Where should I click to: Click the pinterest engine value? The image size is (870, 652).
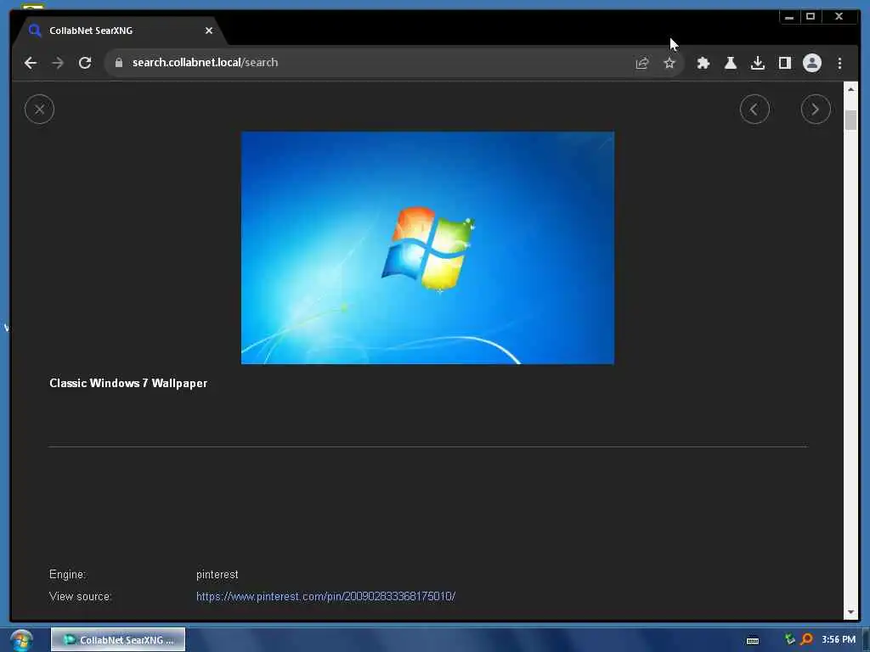click(217, 575)
